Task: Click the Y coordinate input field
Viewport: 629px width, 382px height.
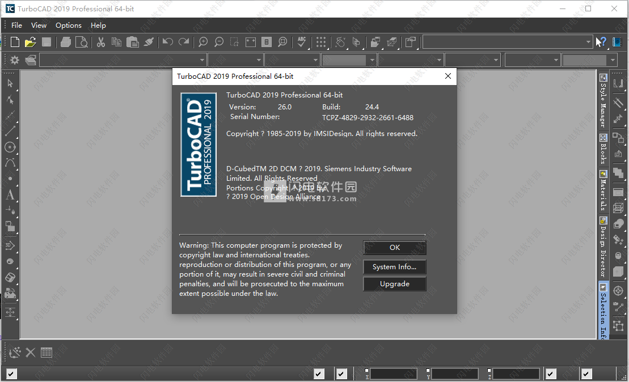Action: 454,374
